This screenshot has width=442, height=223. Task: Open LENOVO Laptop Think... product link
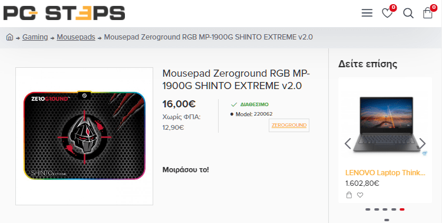pos(385,172)
